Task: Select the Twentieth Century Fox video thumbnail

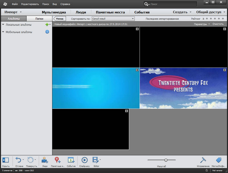Action: point(184,88)
